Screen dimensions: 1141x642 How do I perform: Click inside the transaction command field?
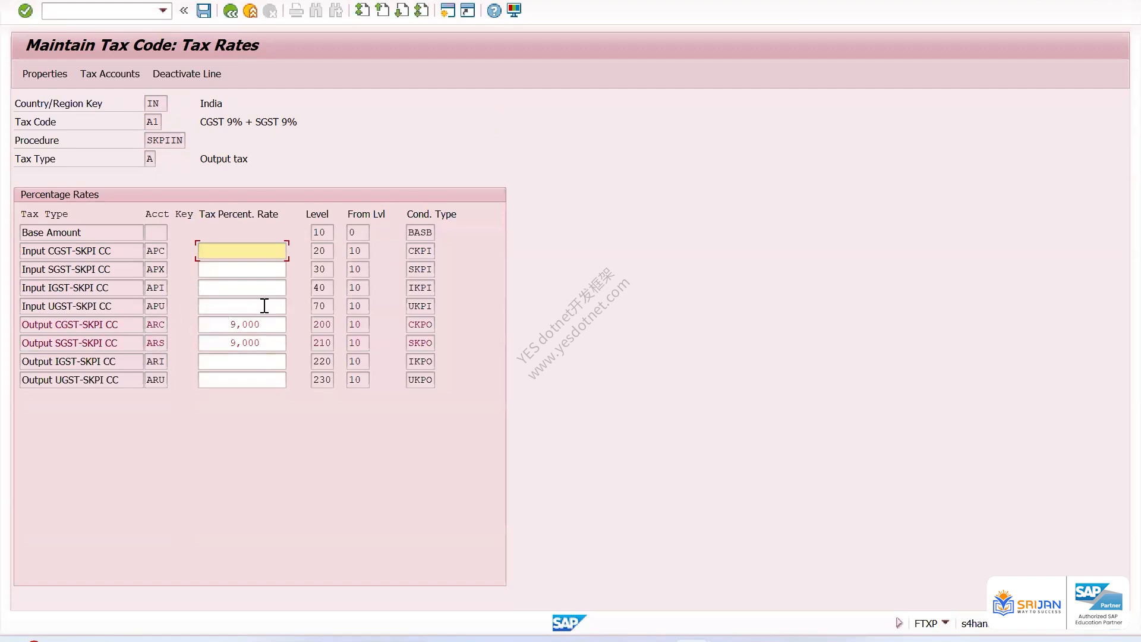click(100, 11)
